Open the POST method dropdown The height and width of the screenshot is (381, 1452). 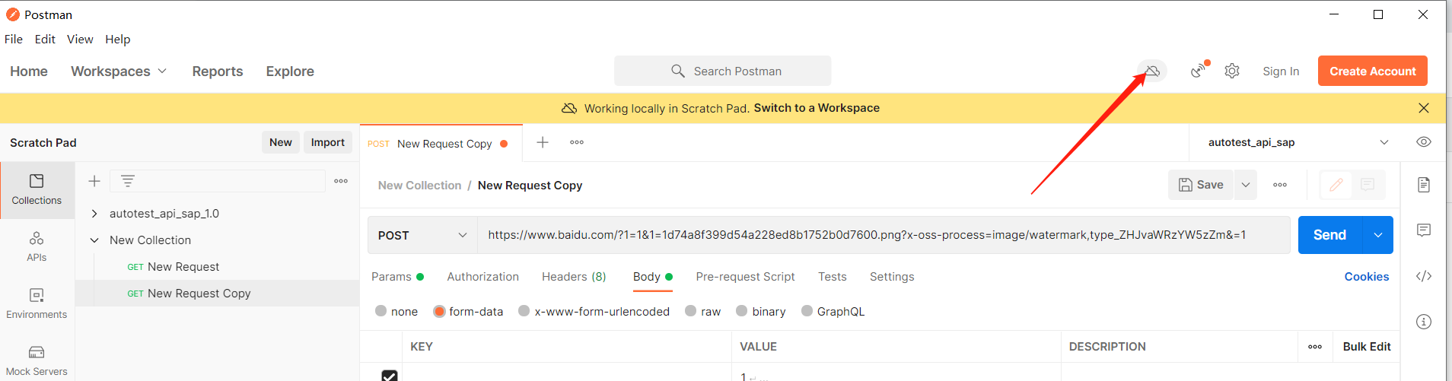(x=422, y=235)
